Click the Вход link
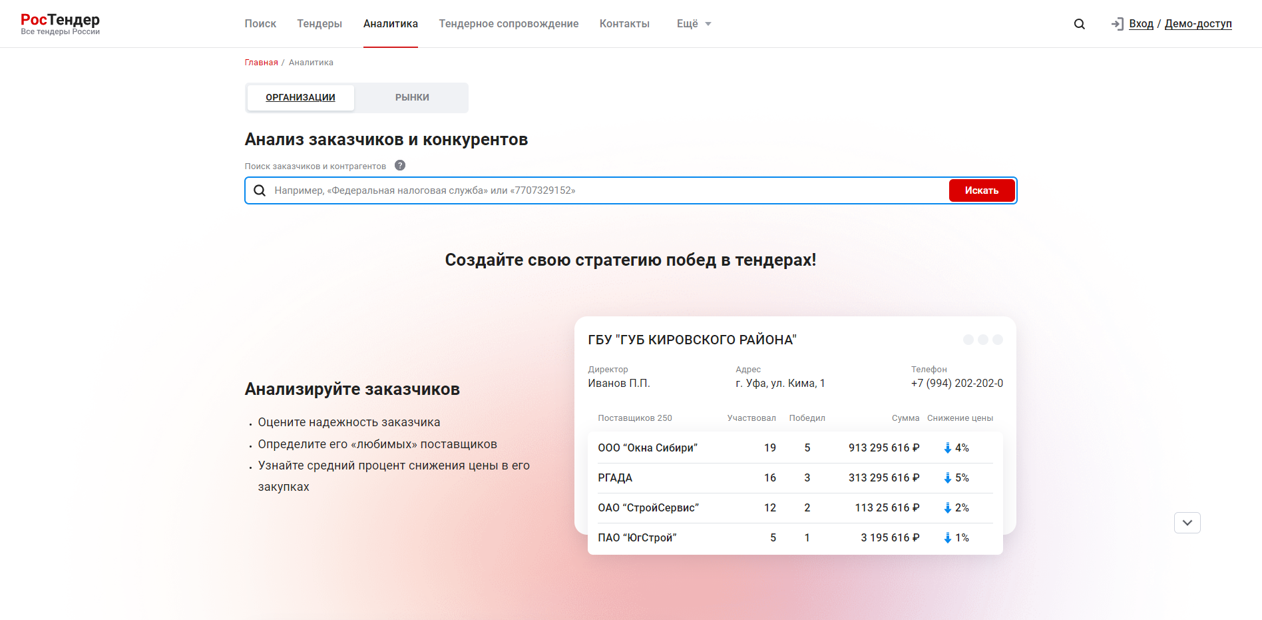The image size is (1262, 620). coord(1141,24)
